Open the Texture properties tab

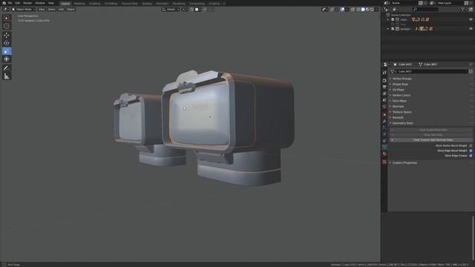click(384, 162)
